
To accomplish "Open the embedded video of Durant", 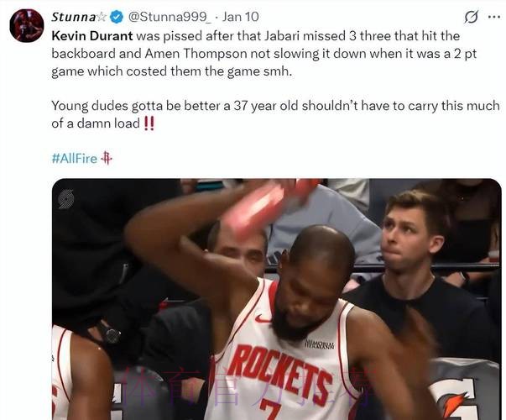I will [x=277, y=299].
